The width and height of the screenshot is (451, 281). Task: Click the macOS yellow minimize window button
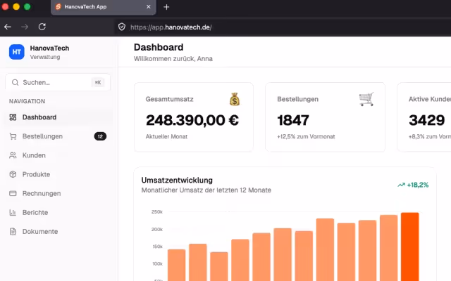tap(16, 6)
